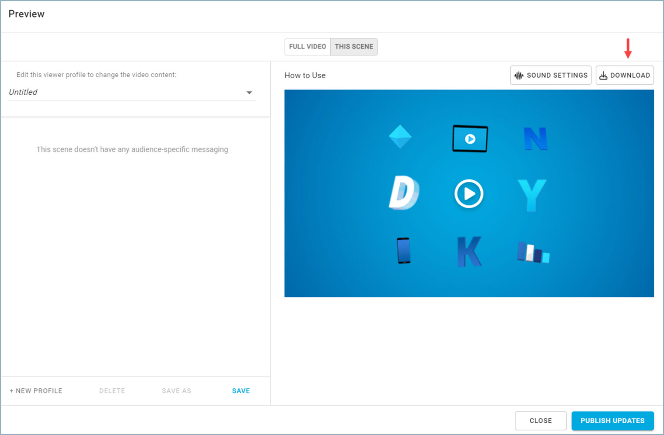Close the Preview dialog
The image size is (664, 435).
(x=541, y=421)
